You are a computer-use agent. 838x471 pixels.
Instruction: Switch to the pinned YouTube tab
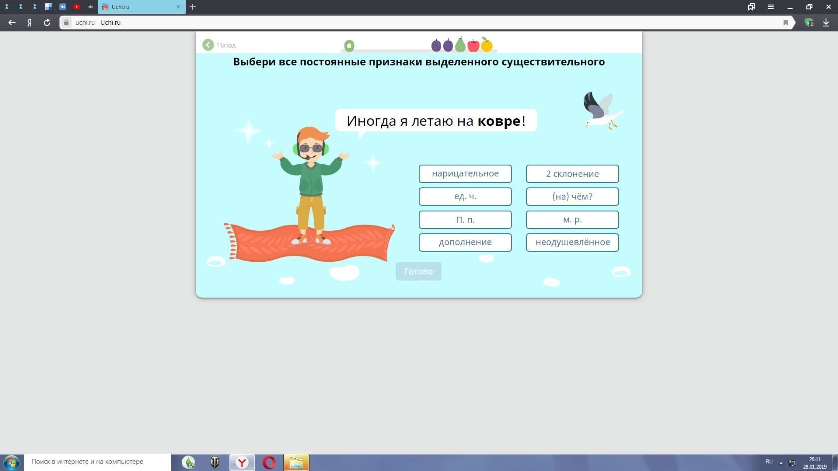click(77, 7)
